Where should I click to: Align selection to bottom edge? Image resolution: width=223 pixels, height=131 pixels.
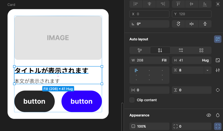(205, 4)
